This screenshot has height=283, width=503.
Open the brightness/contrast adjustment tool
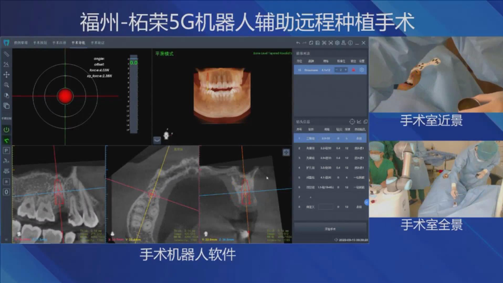(6, 95)
